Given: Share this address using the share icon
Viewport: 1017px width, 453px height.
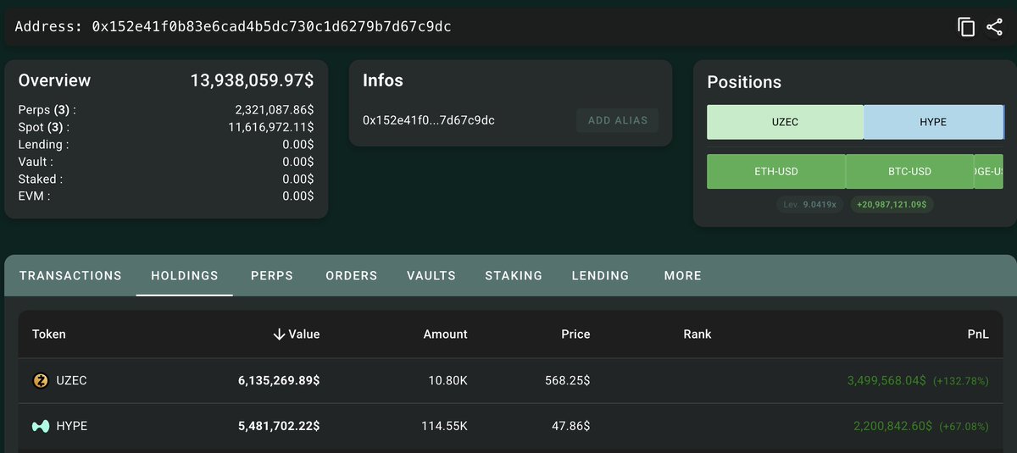Looking at the screenshot, I should [x=995, y=27].
